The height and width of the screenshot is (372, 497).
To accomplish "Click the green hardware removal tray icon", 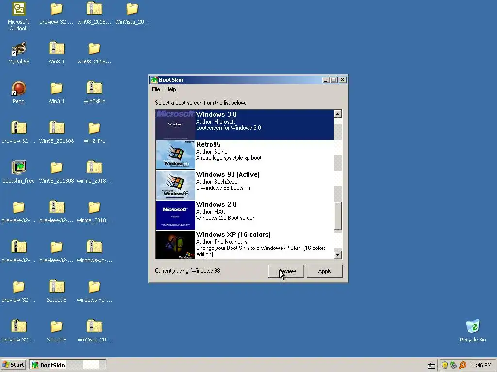I will pos(453,365).
